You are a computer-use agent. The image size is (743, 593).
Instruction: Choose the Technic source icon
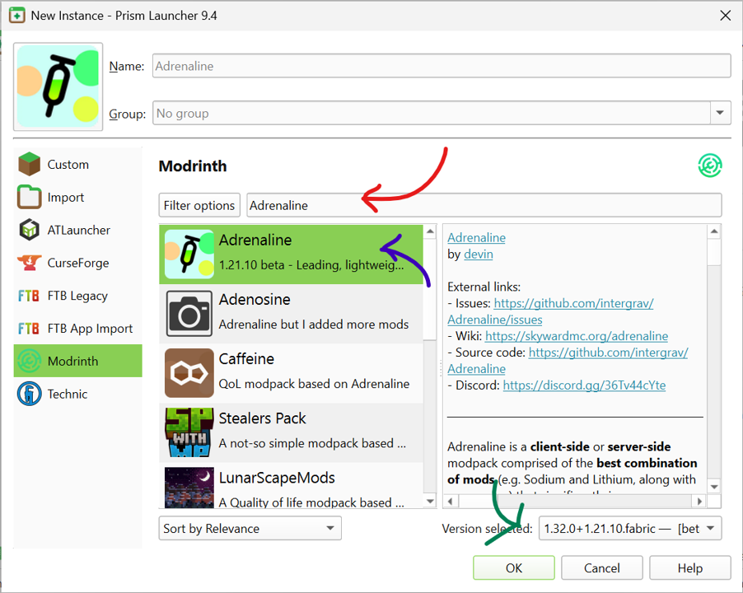click(x=30, y=394)
